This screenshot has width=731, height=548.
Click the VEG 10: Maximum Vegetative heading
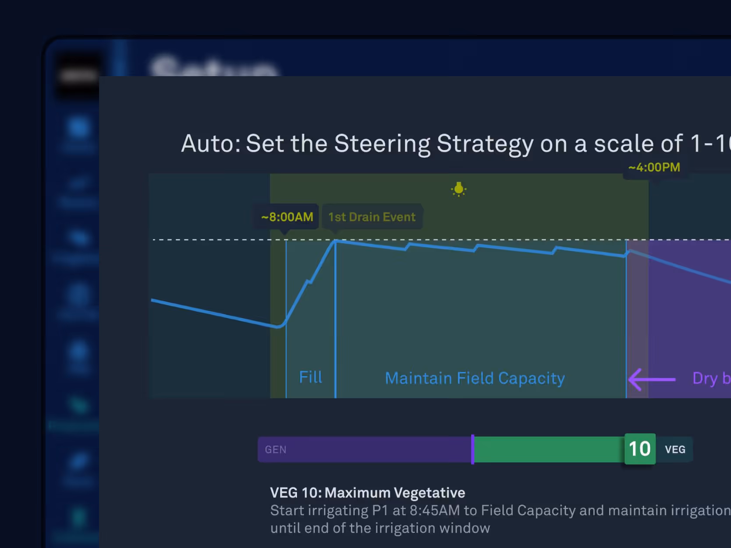(367, 492)
